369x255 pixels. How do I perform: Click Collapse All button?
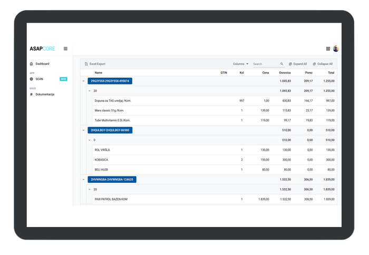(x=323, y=64)
